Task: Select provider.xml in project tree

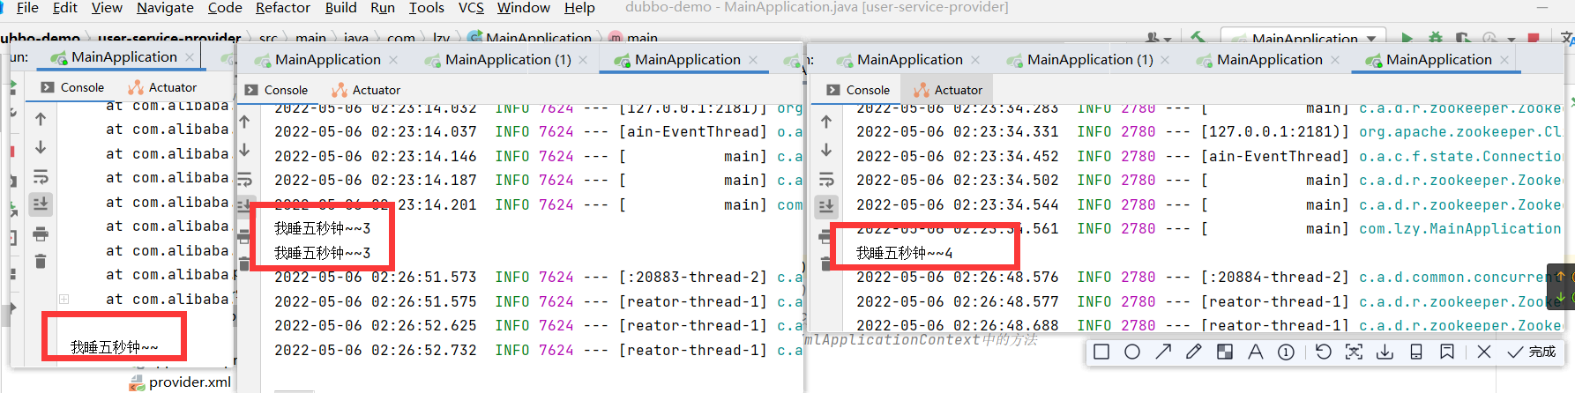Action: coord(180,382)
